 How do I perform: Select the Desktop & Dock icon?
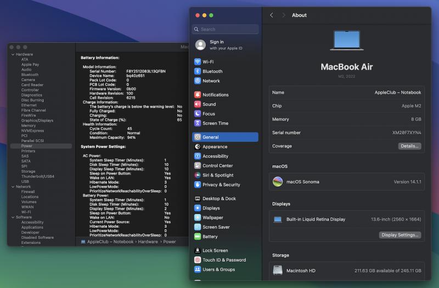pos(198,199)
